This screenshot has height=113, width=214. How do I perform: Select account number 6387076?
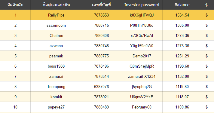101,87
